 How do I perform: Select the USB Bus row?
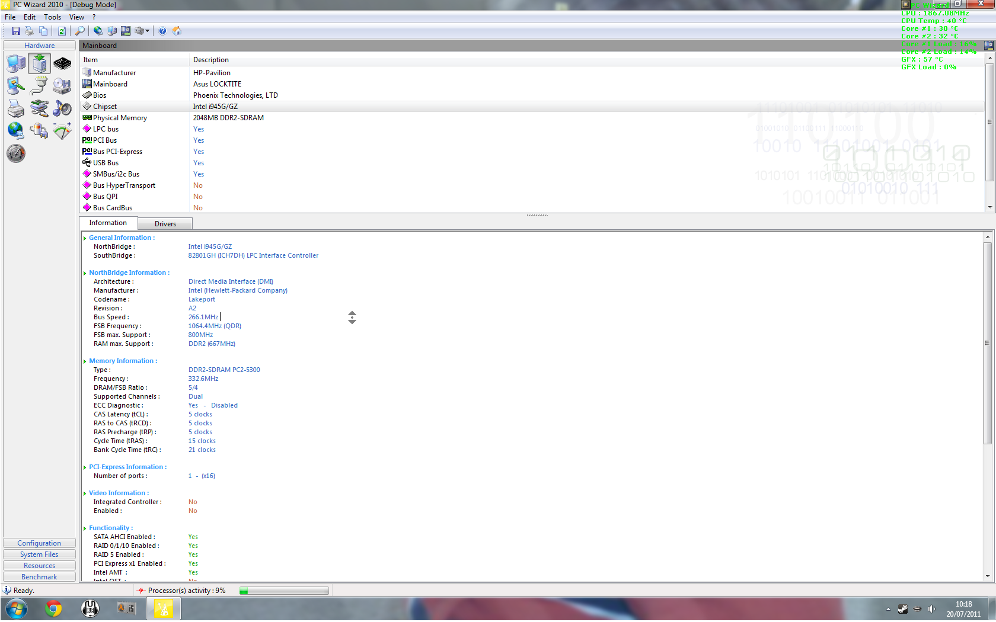(532, 163)
